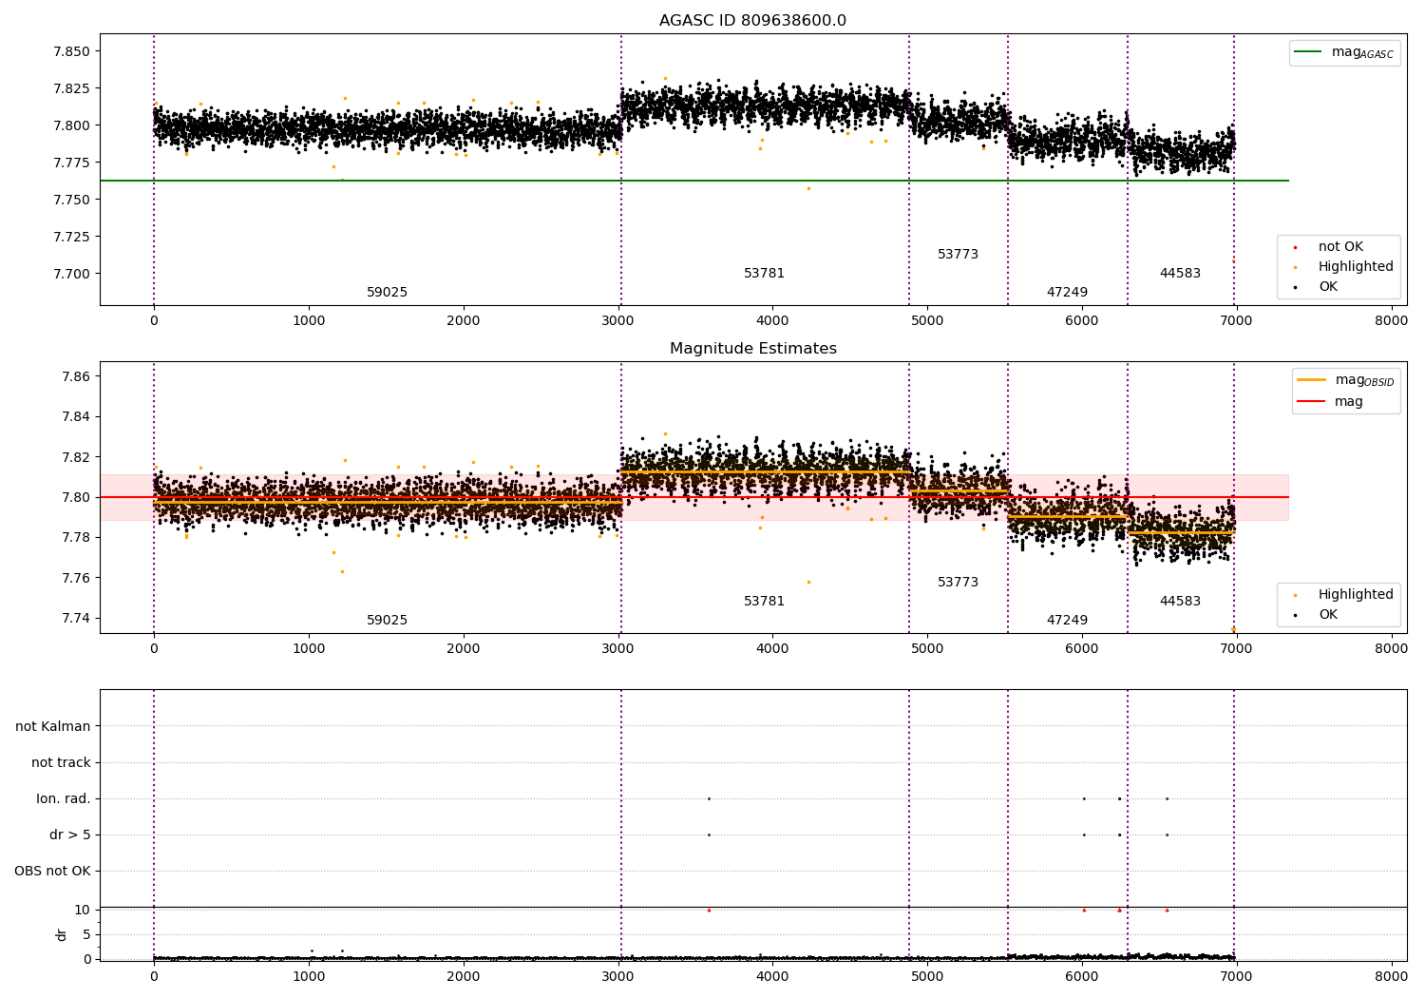Click the 7.825 y-axis tick label
Image resolution: width=1425 pixels, height=998 pixels.
[x=71, y=88]
